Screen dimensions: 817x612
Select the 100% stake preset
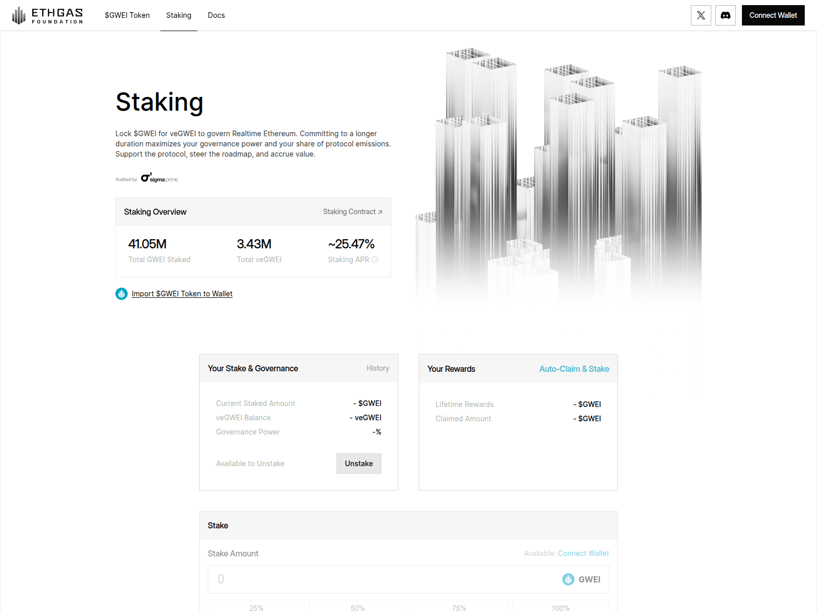[x=560, y=608]
